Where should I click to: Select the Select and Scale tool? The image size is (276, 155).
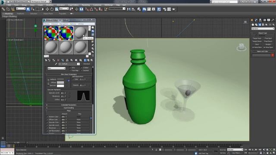[x=56, y=9]
